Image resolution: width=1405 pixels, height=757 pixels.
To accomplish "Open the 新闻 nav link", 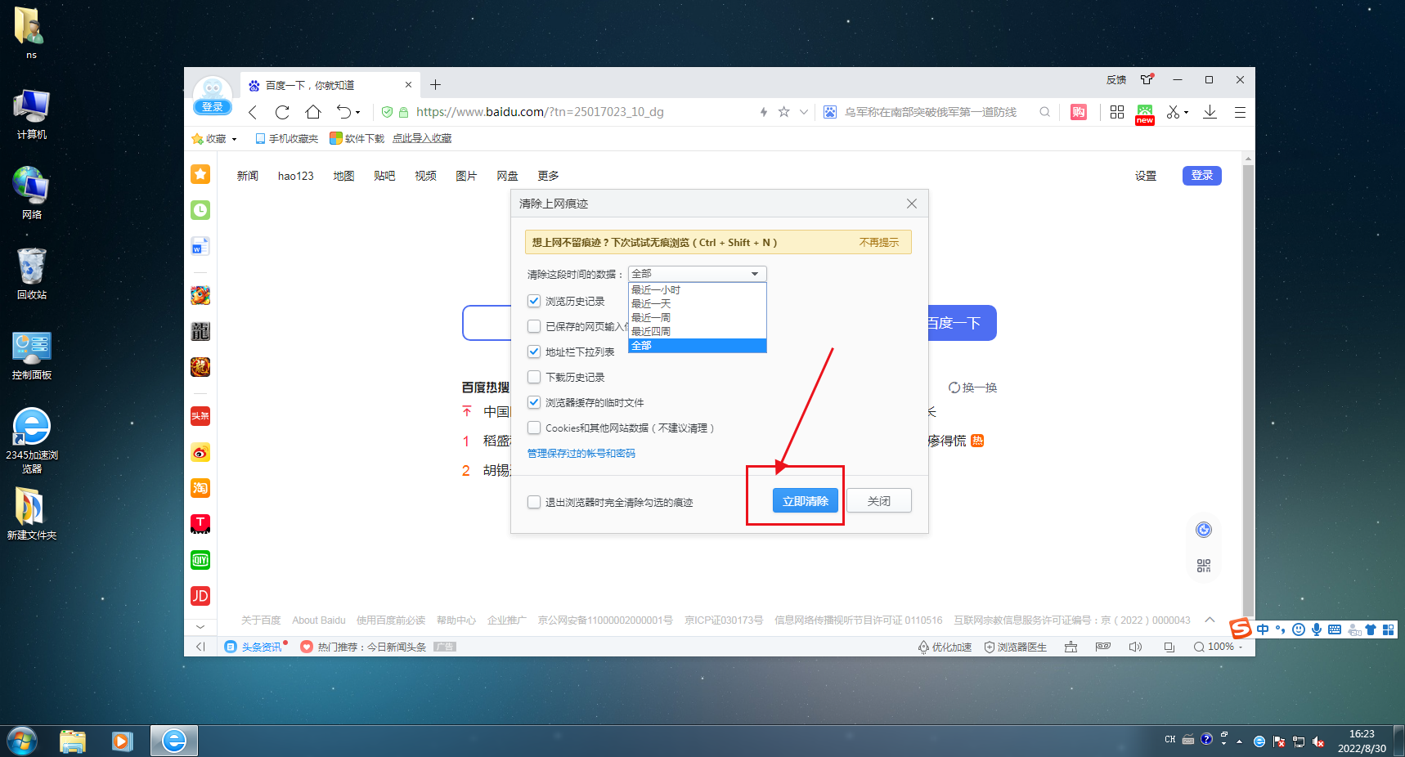I will point(248,176).
